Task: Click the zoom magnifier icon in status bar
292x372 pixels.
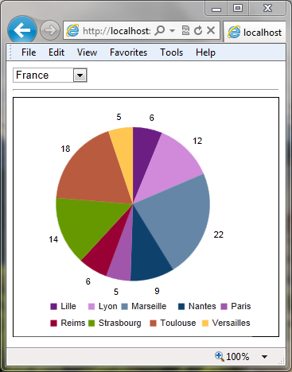Action: [220, 356]
